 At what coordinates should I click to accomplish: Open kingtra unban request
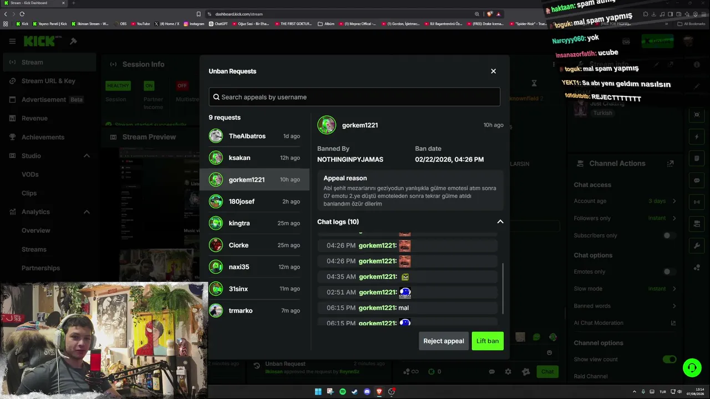pyautogui.click(x=255, y=223)
